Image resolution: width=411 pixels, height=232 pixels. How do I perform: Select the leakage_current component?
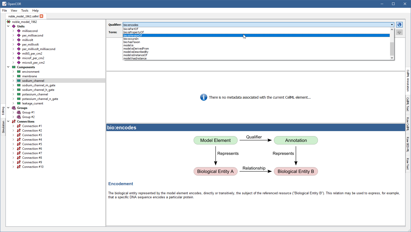click(33, 103)
